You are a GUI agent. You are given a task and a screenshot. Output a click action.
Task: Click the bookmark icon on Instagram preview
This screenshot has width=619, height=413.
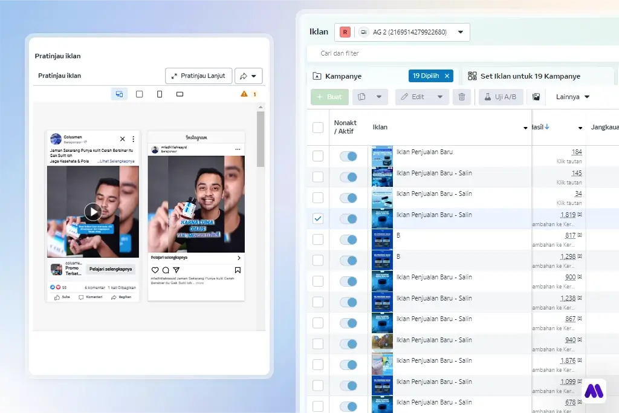tap(238, 270)
